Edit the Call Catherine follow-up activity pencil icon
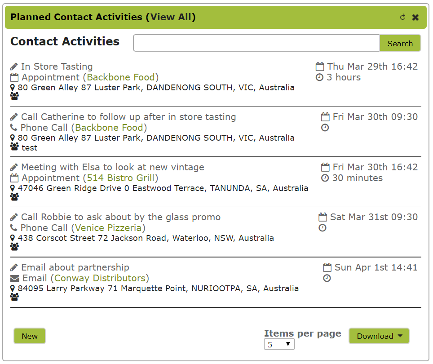This screenshot has height=364, width=433. point(14,117)
